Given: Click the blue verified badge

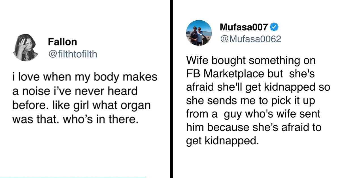Looking at the screenshot, I should pyautogui.click(x=274, y=27).
